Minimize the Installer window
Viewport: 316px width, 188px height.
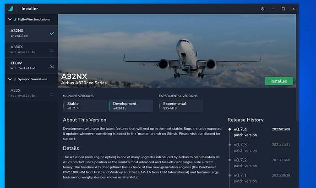coord(273,9)
